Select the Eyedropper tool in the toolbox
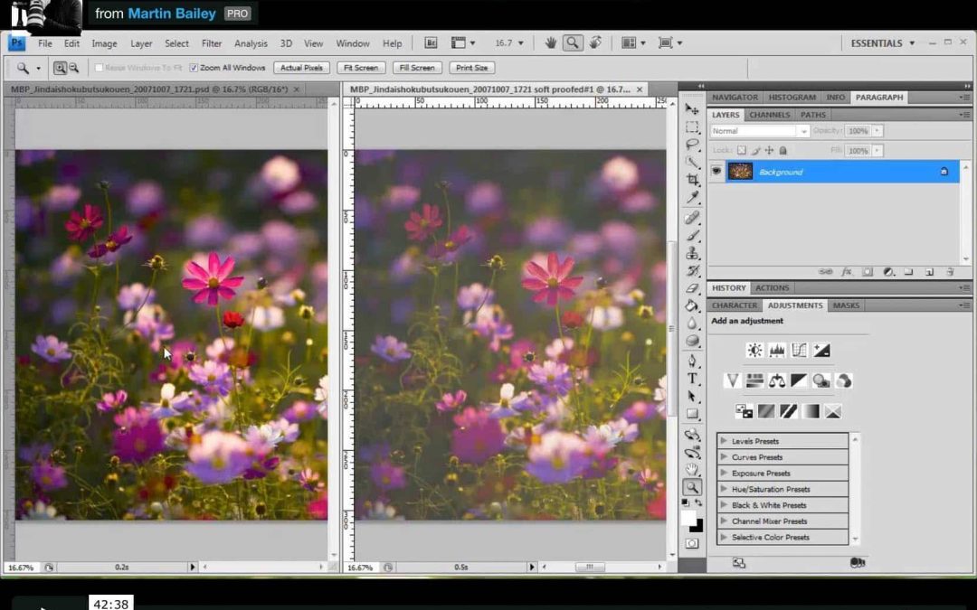The width and height of the screenshot is (977, 610). point(693,198)
